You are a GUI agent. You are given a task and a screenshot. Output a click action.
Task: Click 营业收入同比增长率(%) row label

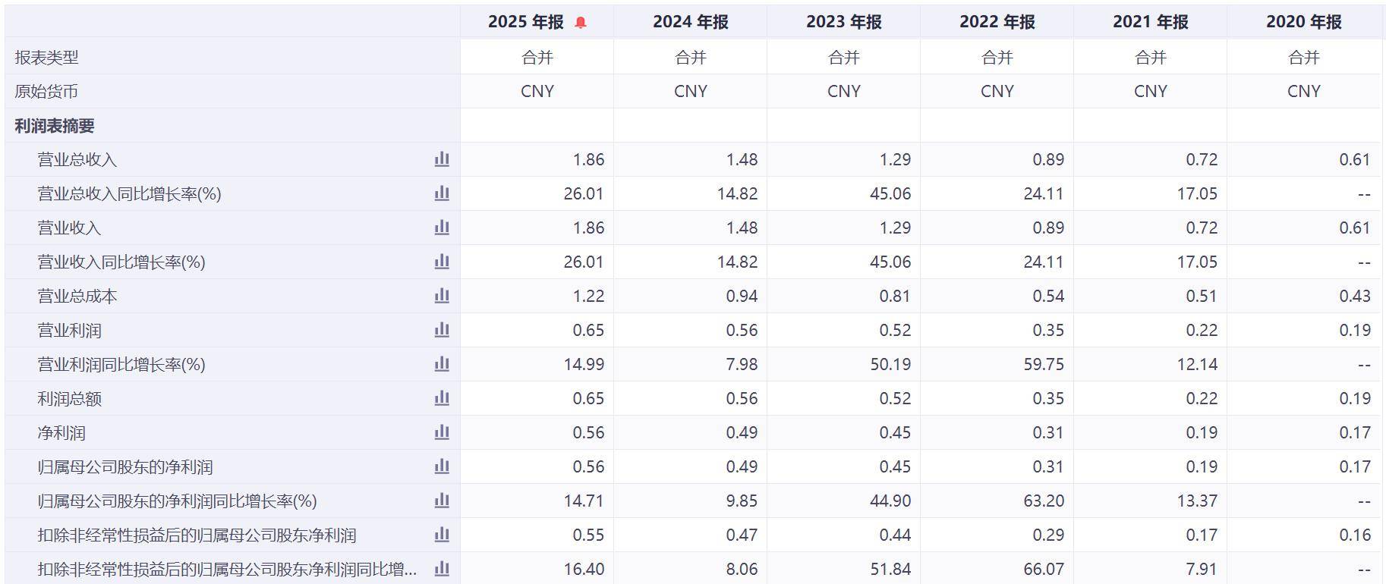click(121, 262)
